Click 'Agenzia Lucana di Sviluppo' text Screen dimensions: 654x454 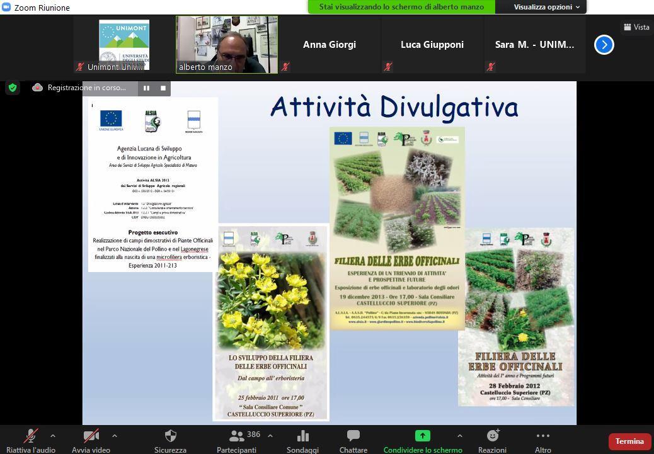pos(149,149)
